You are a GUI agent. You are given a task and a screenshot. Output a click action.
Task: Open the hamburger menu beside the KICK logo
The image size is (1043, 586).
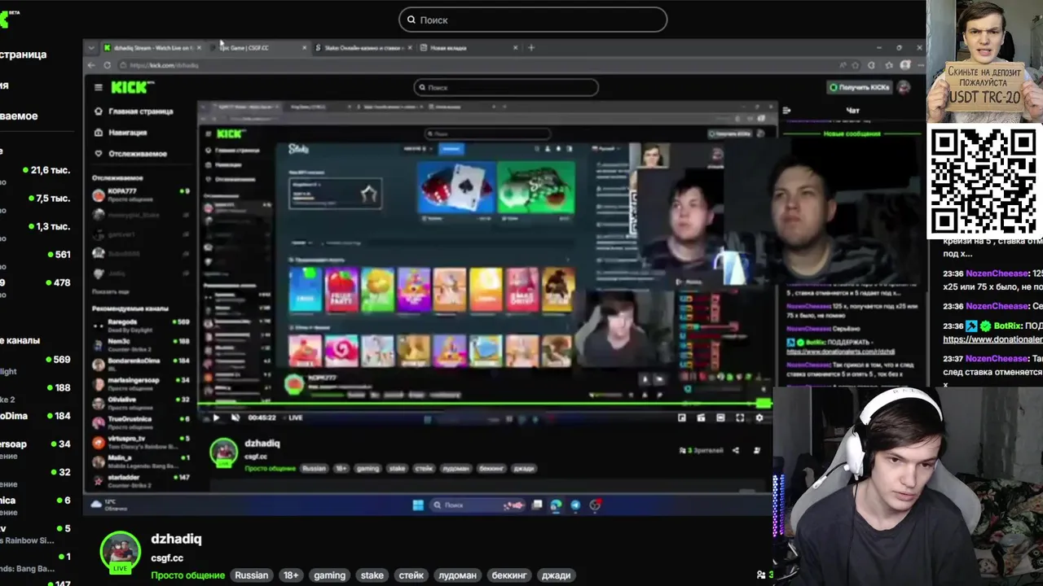point(99,87)
